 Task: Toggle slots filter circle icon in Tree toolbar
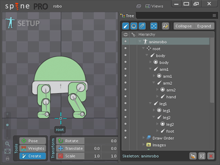point(134,26)
